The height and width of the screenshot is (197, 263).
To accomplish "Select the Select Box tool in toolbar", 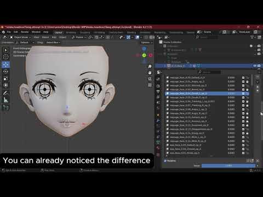I will click(x=5, y=50).
